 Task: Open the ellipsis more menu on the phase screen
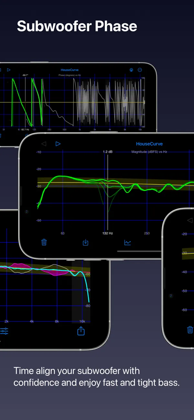click(x=140, y=70)
